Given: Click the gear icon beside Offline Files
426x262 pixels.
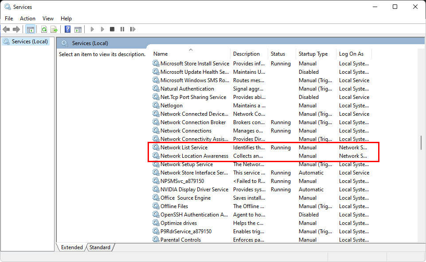Looking at the screenshot, I should tap(156, 206).
